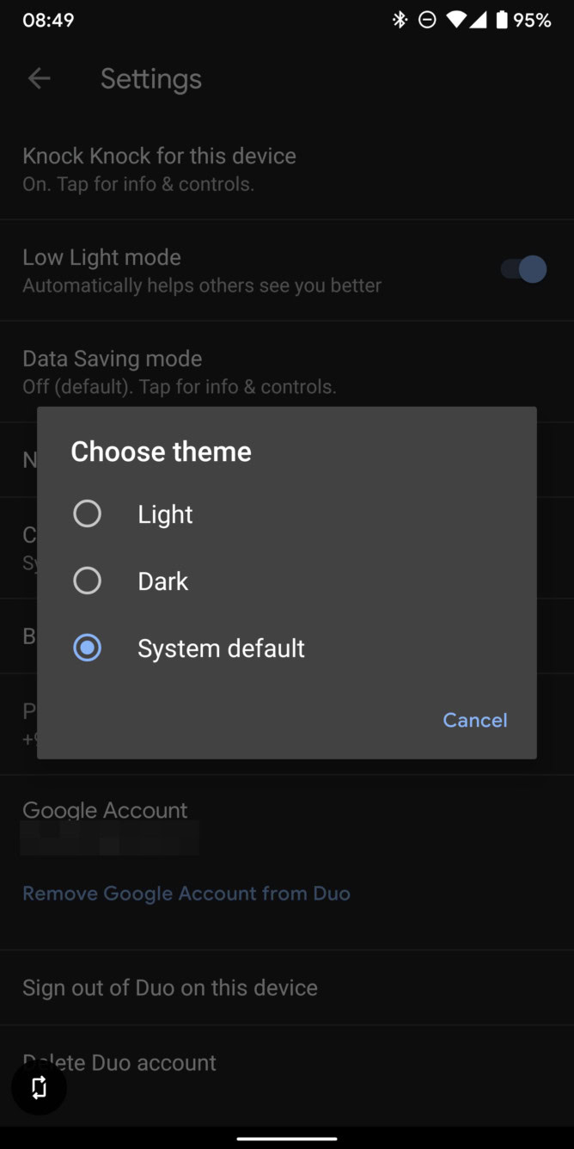This screenshot has height=1149, width=574.
Task: Tap the Bluetooth status icon
Action: tap(400, 20)
